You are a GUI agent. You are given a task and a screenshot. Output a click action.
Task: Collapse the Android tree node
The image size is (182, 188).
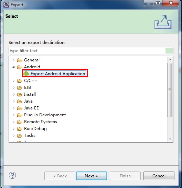click(x=13, y=67)
